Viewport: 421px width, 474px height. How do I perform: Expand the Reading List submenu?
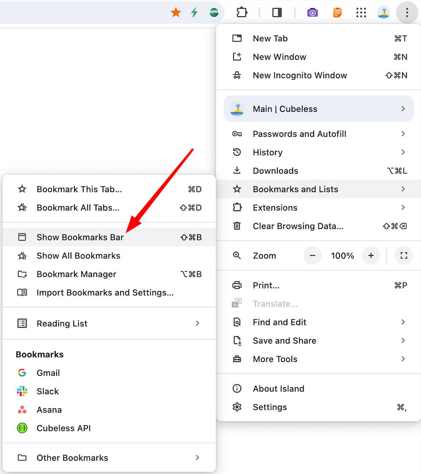point(109,323)
